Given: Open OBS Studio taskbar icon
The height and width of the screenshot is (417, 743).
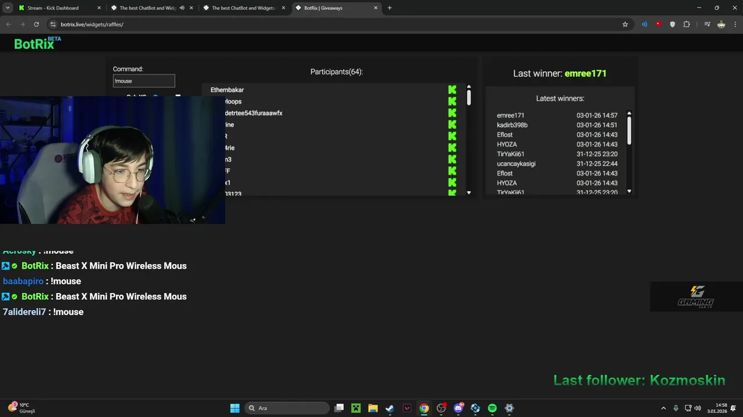Looking at the screenshot, I should [x=441, y=408].
